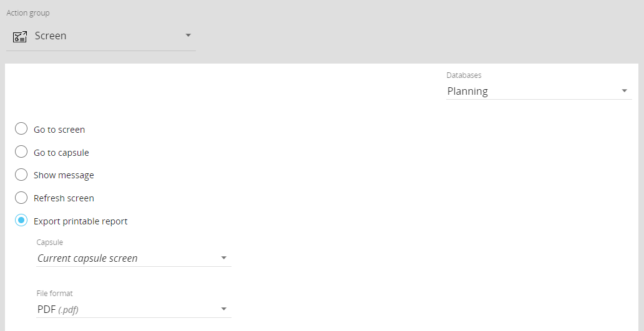Viewport: 644px width, 331px height.
Task: Click the "Go to capsule" label text
Action: pyautogui.click(x=61, y=153)
